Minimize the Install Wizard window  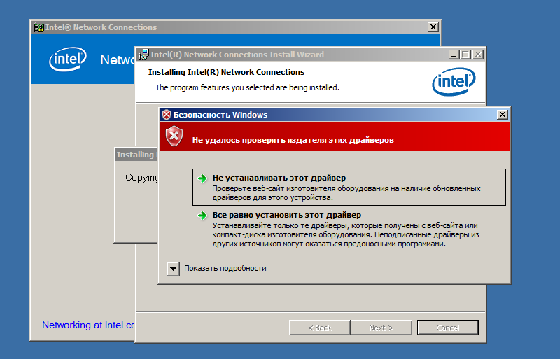pos(454,55)
